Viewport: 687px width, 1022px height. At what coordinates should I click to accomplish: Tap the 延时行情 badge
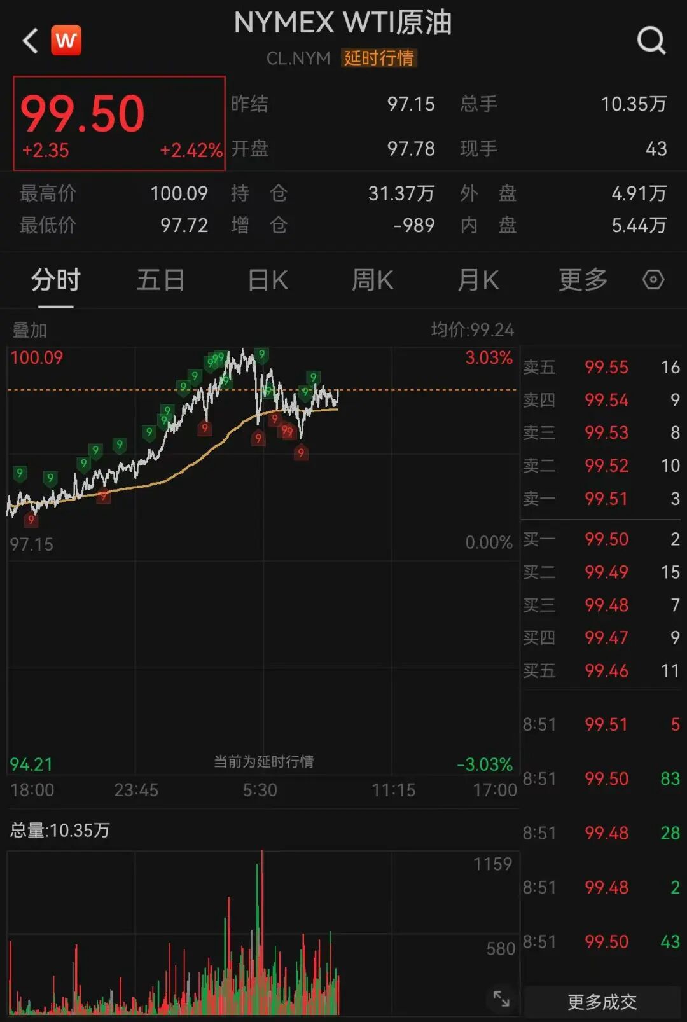click(x=379, y=58)
